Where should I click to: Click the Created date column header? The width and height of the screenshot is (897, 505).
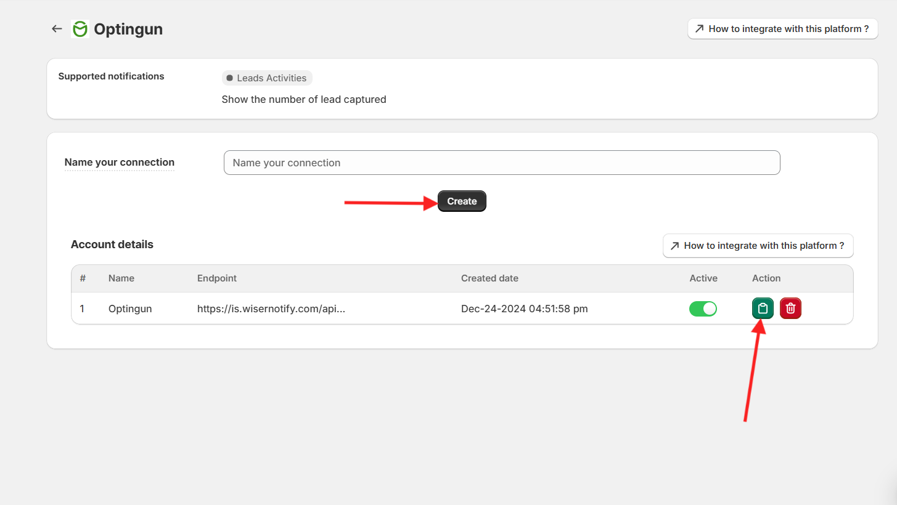coord(489,278)
